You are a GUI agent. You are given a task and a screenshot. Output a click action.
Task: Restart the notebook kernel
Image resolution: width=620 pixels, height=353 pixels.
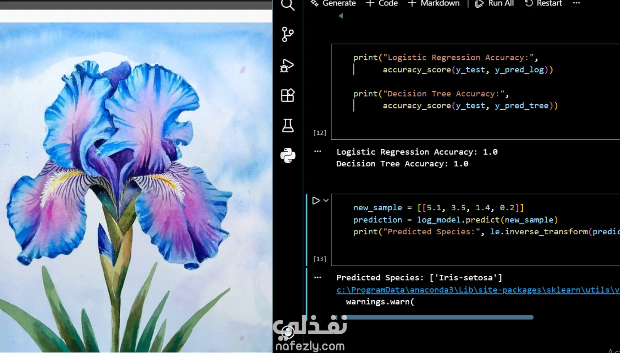[543, 3]
